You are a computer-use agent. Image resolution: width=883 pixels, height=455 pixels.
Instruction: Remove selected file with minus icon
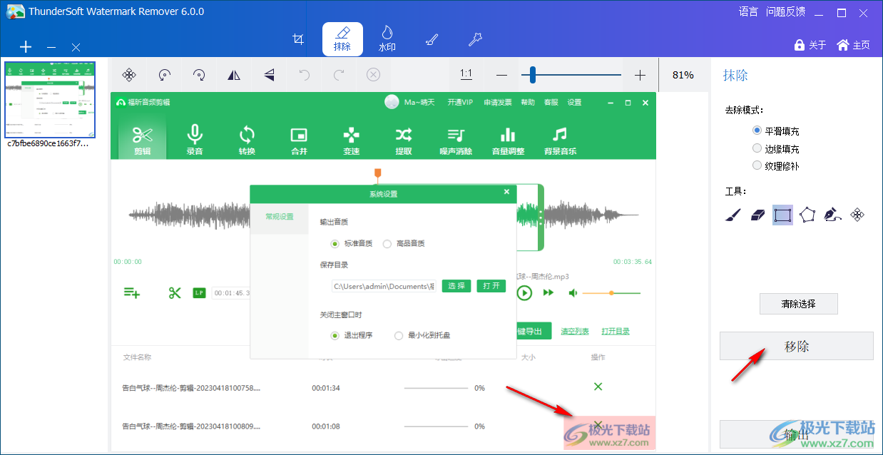(51, 47)
